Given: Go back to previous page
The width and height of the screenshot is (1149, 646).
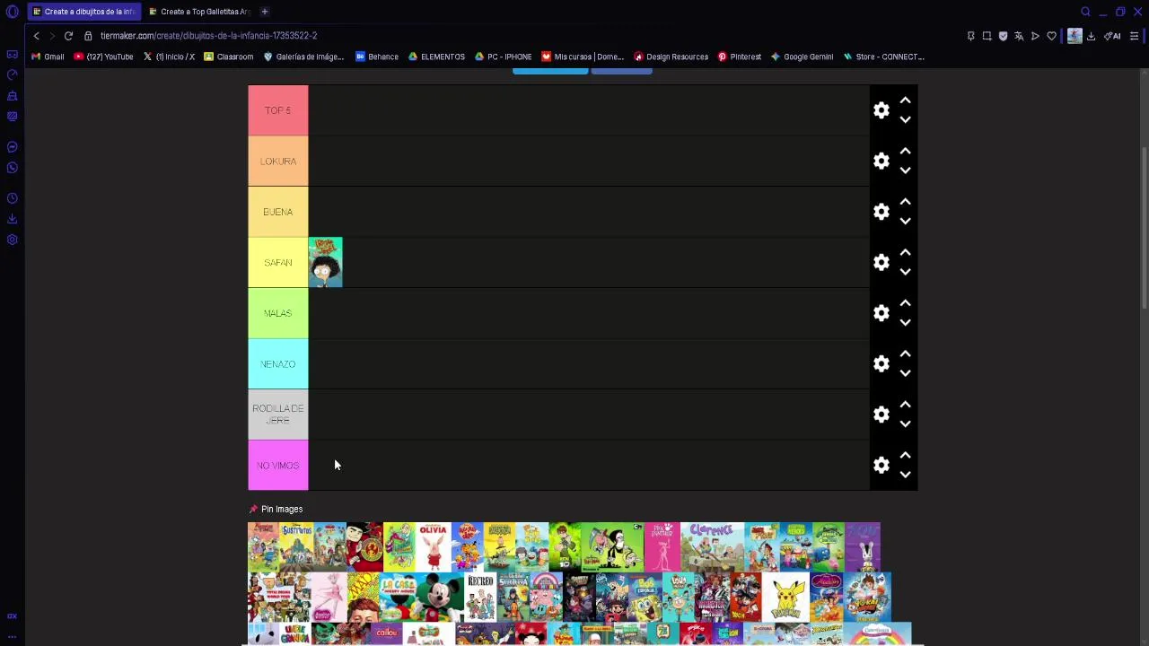Looking at the screenshot, I should click(x=36, y=36).
